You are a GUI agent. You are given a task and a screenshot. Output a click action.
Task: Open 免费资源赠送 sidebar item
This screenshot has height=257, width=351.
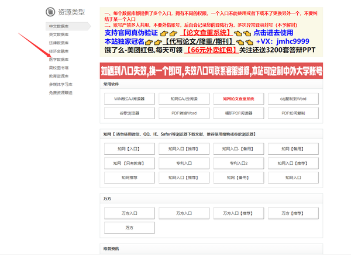(x=61, y=92)
